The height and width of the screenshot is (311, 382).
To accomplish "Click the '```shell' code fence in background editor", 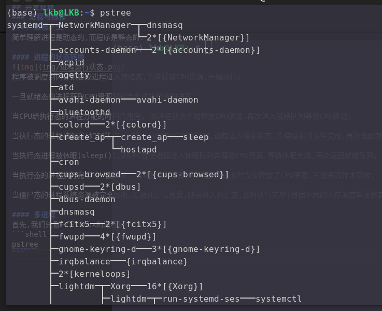I will coord(29,234).
